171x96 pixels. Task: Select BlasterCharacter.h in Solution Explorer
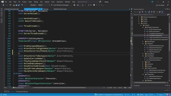(x=154, y=52)
